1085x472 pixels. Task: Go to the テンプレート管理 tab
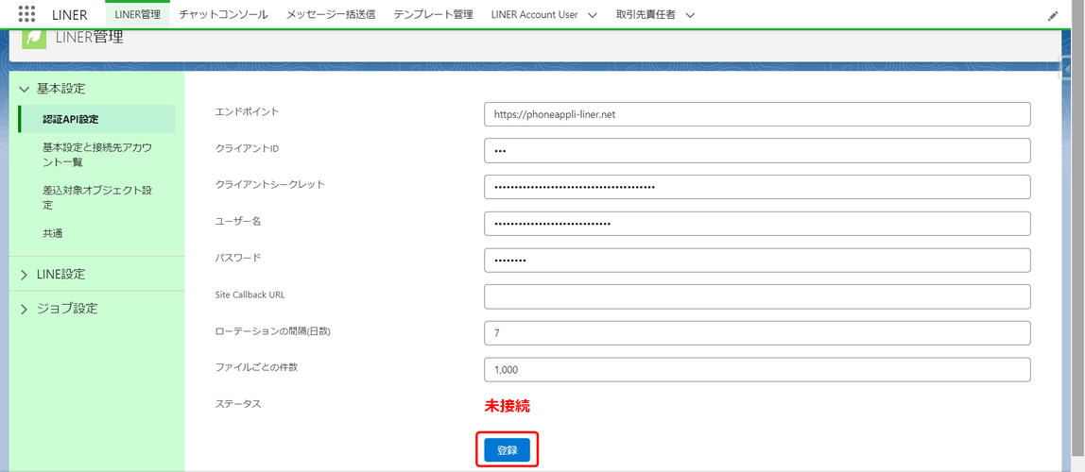[x=433, y=15]
